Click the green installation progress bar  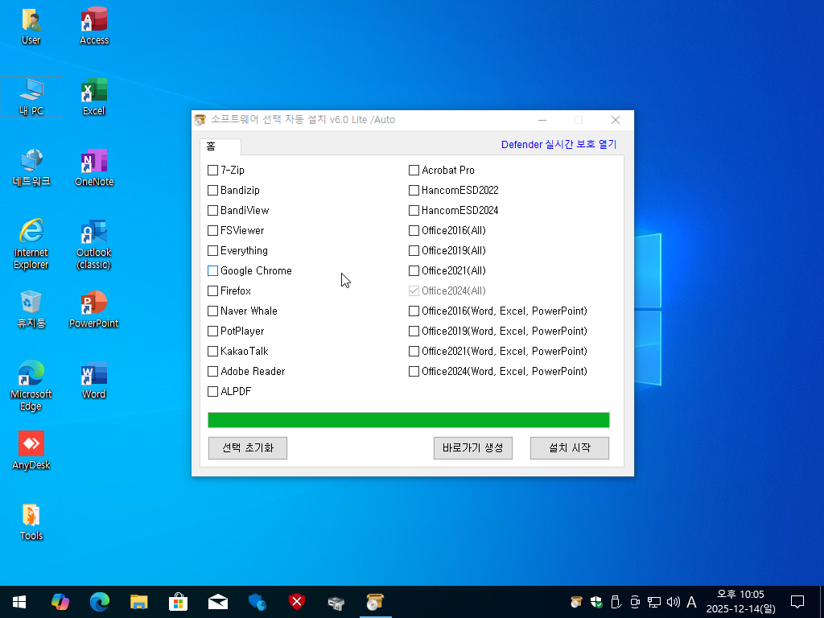pos(408,420)
